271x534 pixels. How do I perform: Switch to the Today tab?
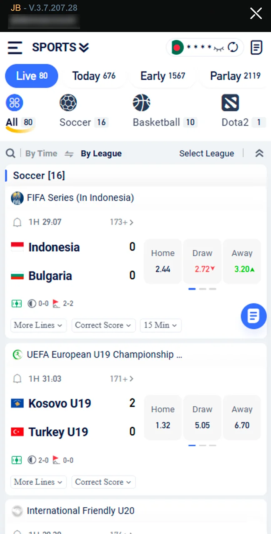click(94, 76)
